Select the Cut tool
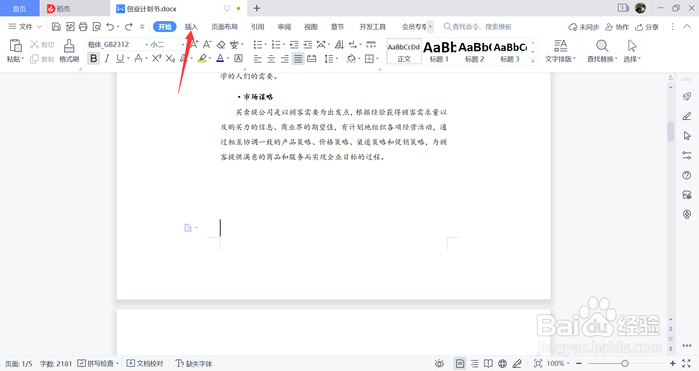The width and height of the screenshot is (699, 371). [x=42, y=44]
